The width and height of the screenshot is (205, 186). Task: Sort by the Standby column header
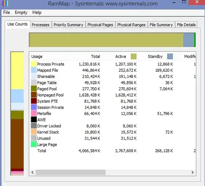click(155, 57)
